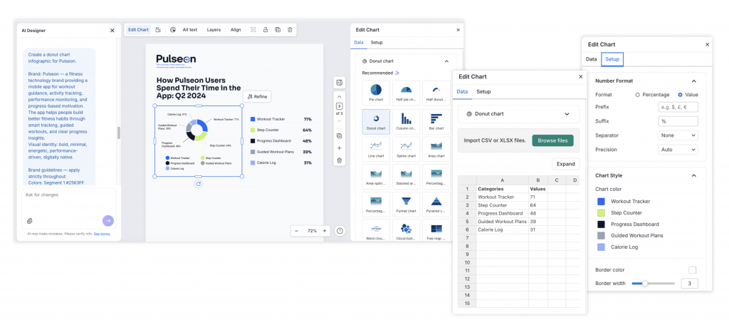Change Workout Tracker chart color swatch

[x=601, y=201]
